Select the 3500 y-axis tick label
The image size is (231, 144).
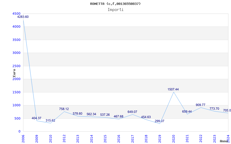pyautogui.click(x=16, y=40)
